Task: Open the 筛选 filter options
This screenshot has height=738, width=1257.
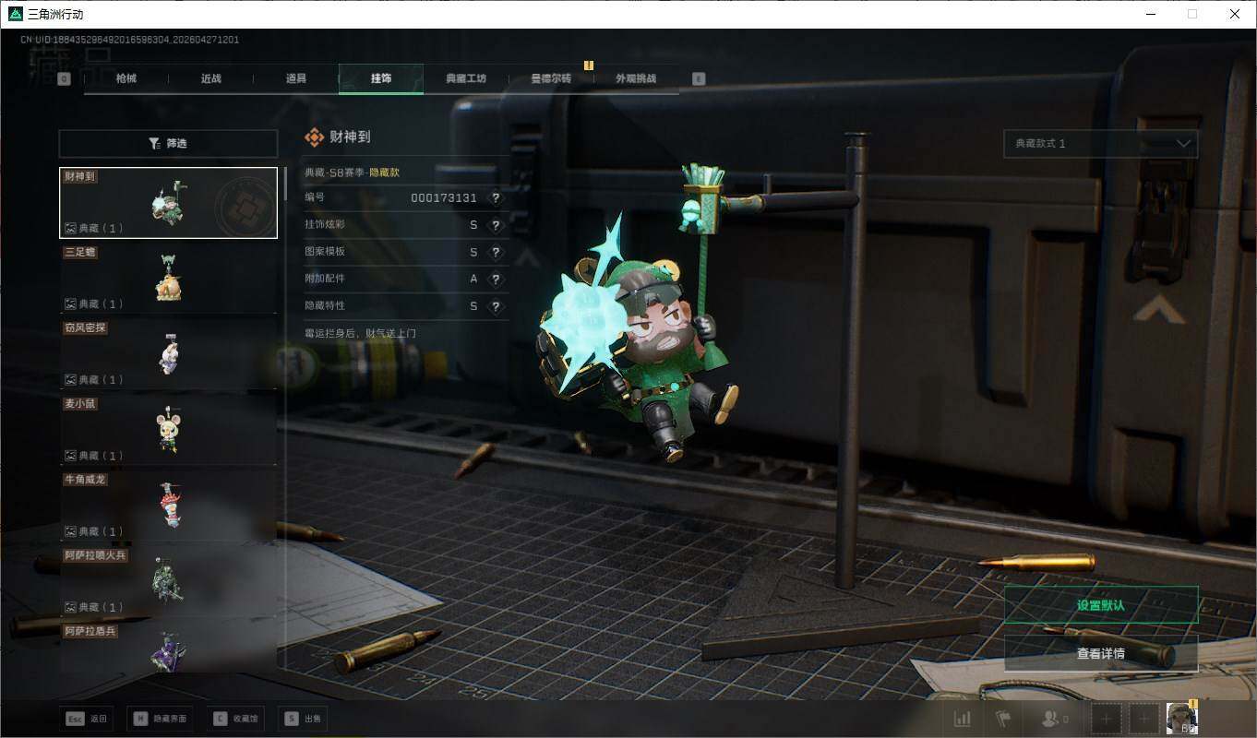Action: [x=168, y=144]
